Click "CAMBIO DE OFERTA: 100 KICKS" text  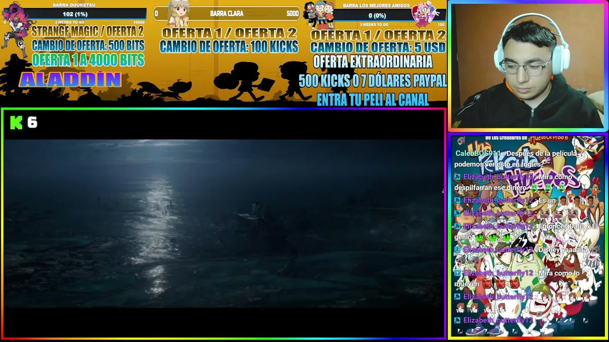229,47
